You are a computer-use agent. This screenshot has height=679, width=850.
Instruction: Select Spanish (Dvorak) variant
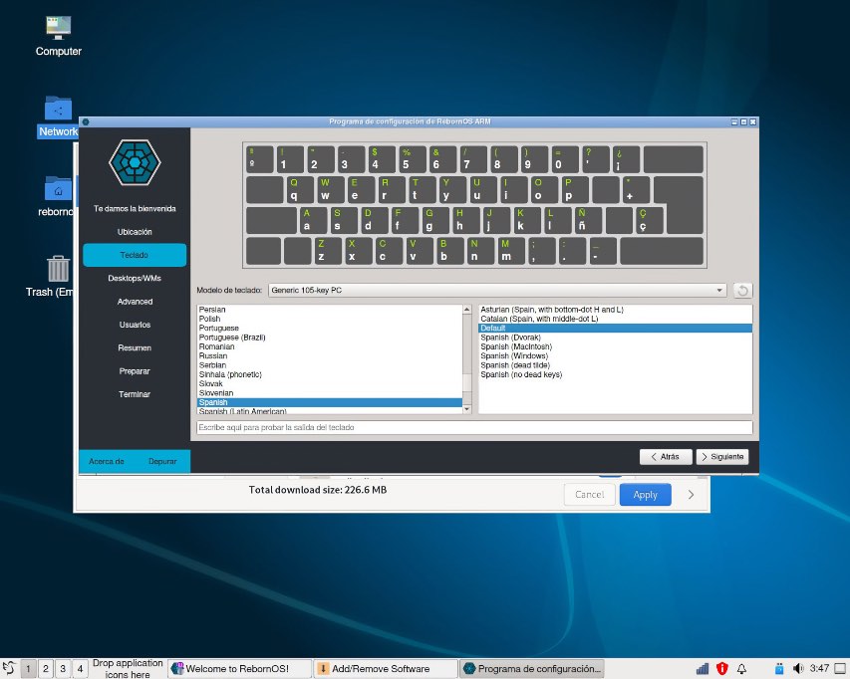coord(615,338)
